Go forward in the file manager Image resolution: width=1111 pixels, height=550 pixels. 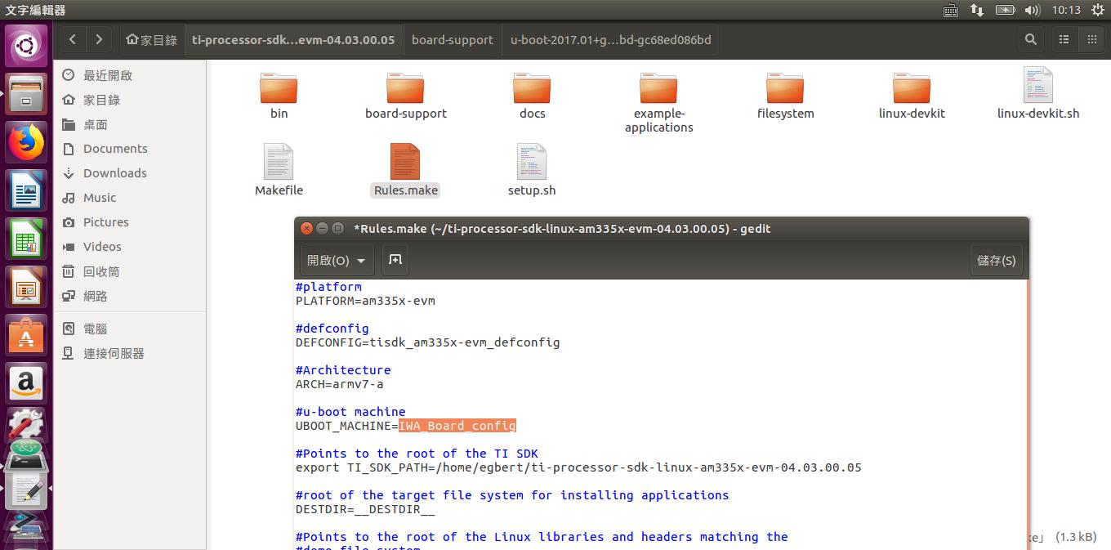pyautogui.click(x=99, y=39)
